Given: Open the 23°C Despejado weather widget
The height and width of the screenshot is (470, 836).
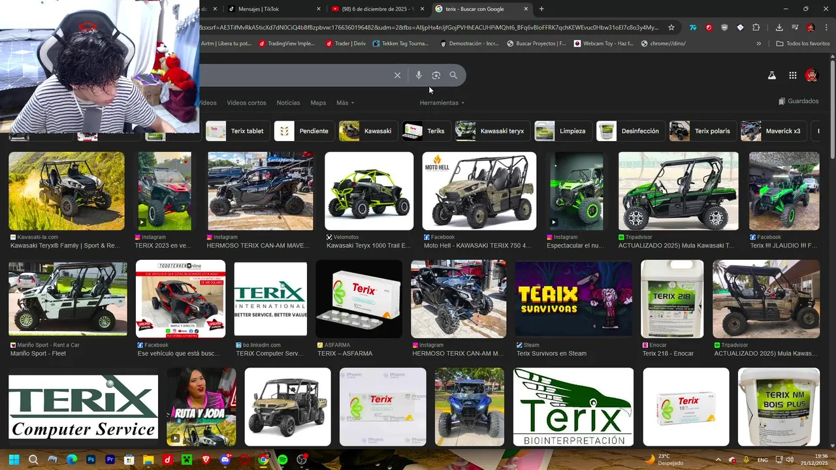Looking at the screenshot, I should point(664,460).
